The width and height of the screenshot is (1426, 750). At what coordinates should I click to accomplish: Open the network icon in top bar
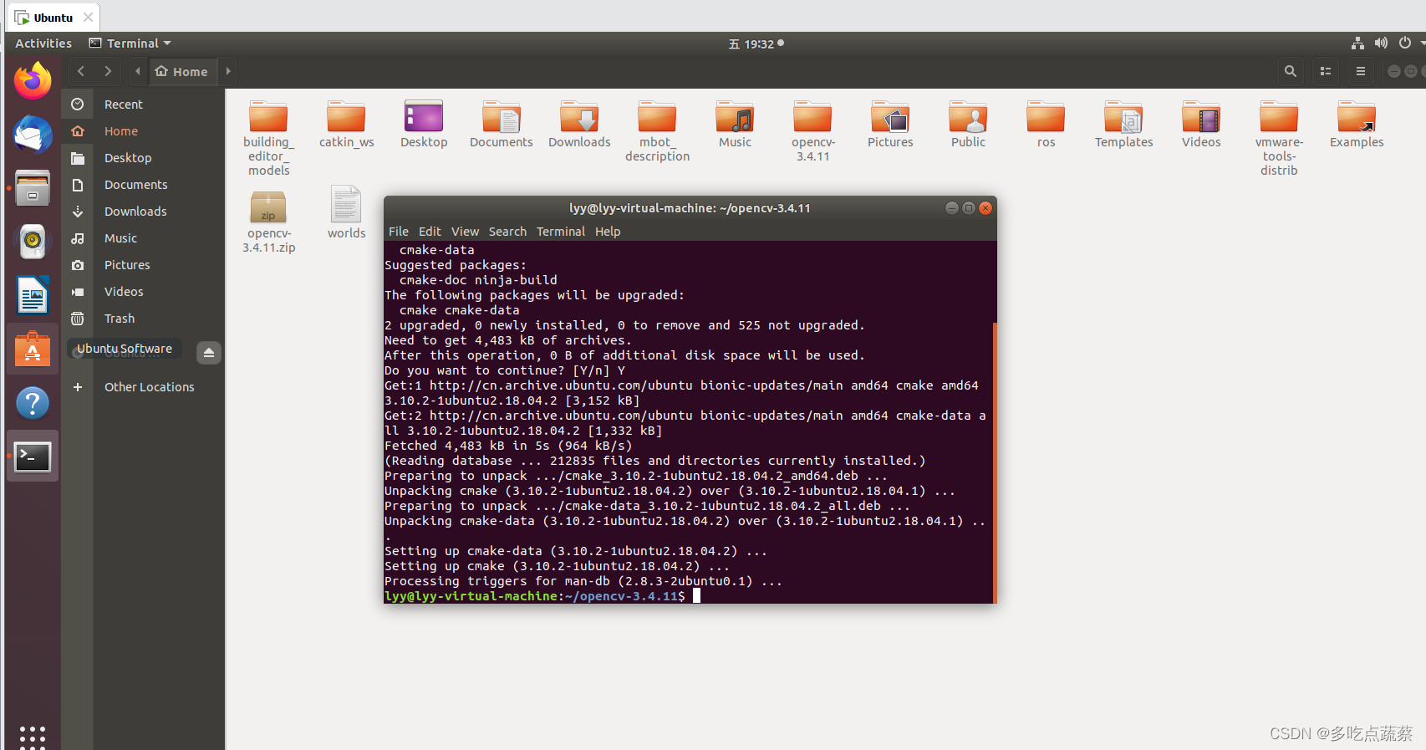coord(1357,43)
